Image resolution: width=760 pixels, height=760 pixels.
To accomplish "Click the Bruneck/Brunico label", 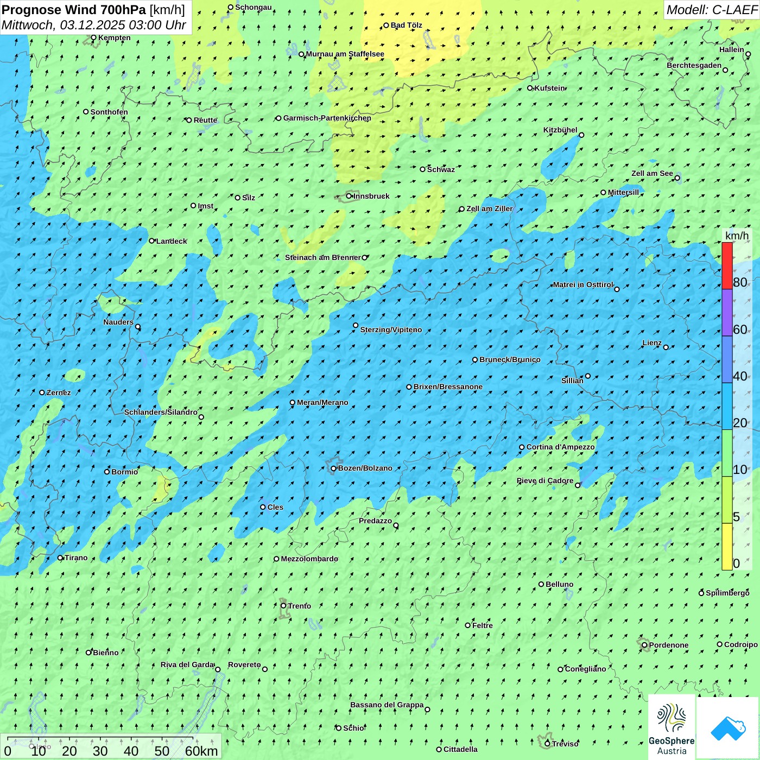I will tap(510, 359).
